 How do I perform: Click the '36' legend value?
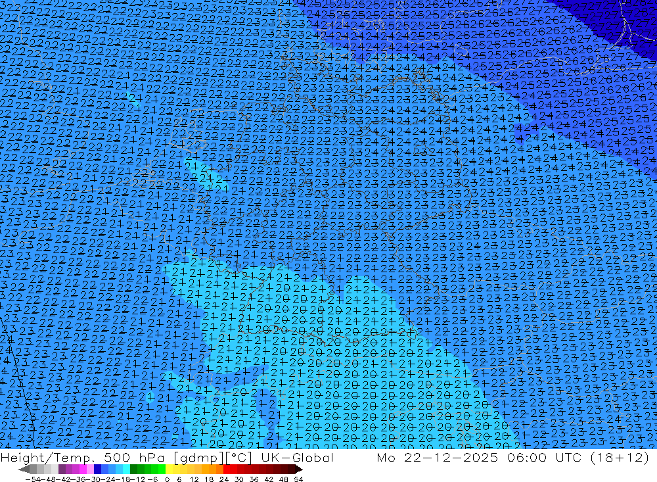click(x=254, y=479)
